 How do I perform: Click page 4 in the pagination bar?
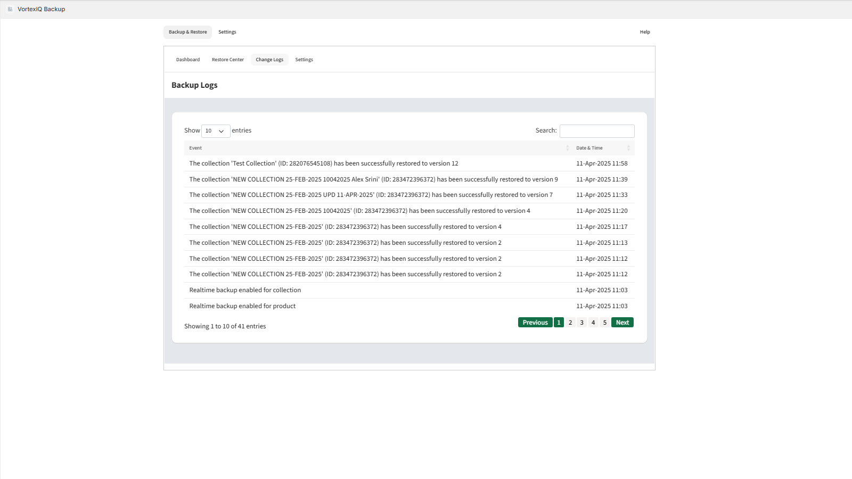(x=593, y=322)
